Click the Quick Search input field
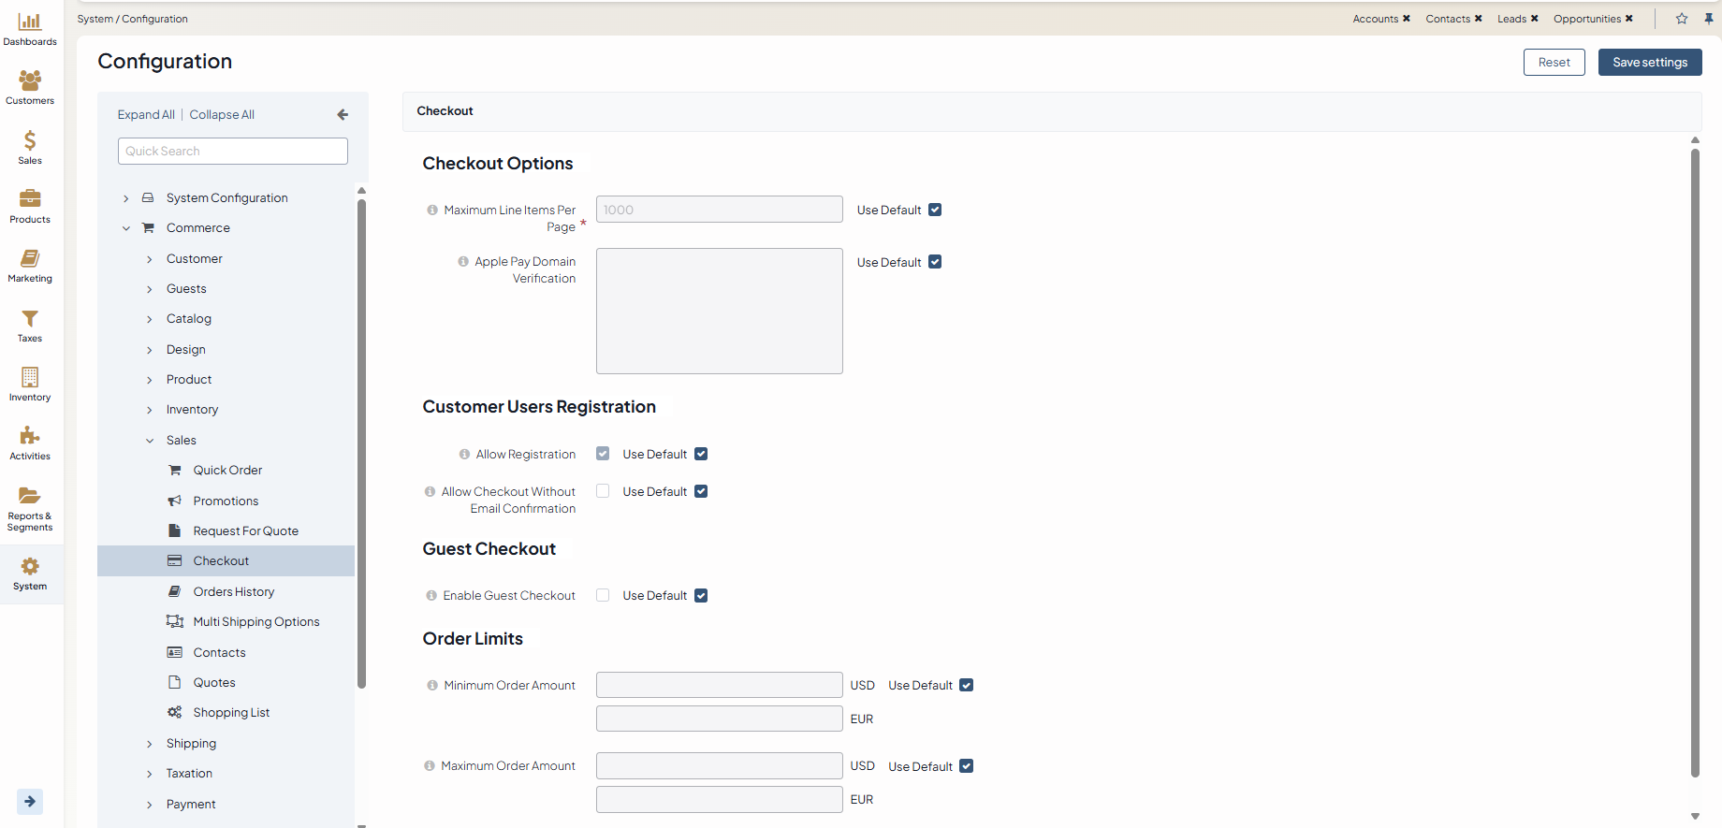1722x828 pixels. coord(232,152)
